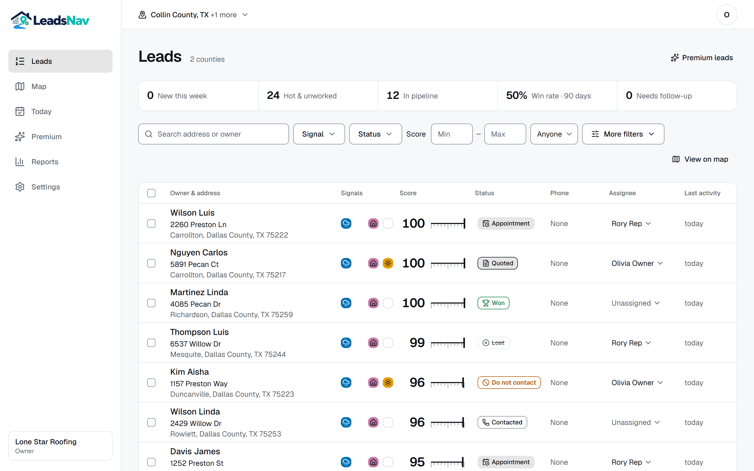The image size is (754, 471).
Task: Open the Signal filter dropdown
Action: click(319, 134)
